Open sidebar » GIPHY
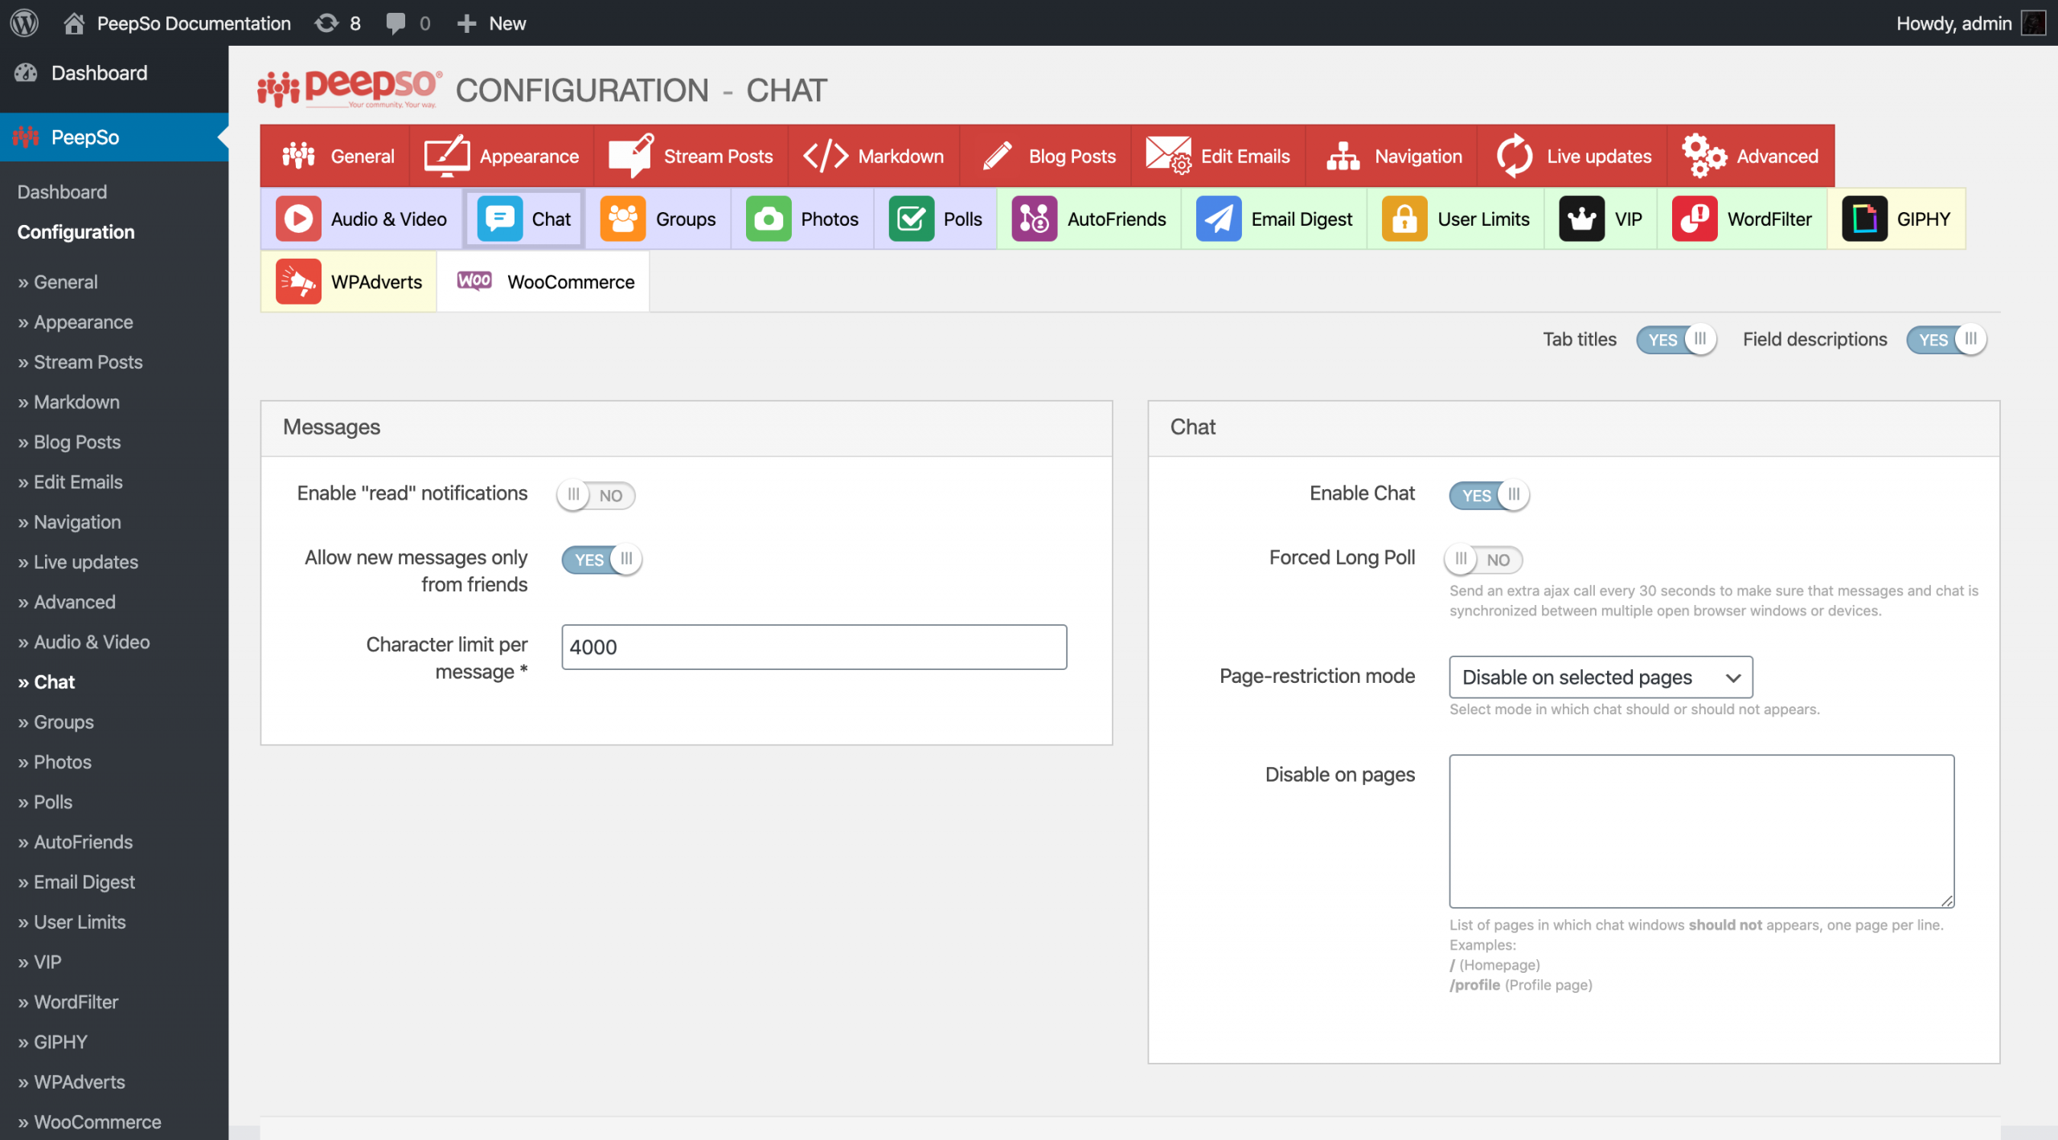2058x1140 pixels. (x=52, y=1042)
